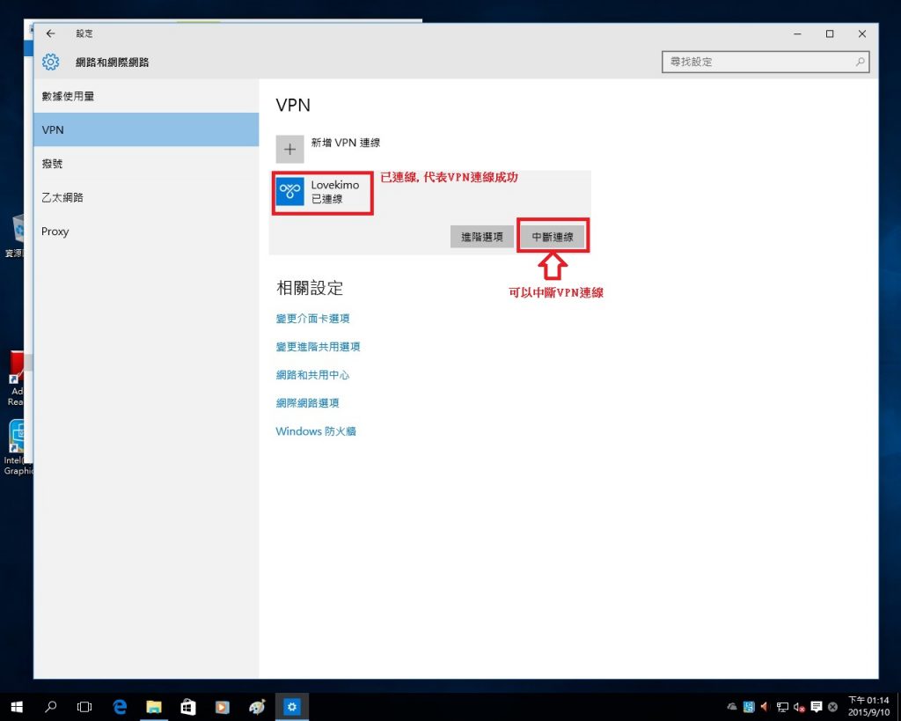Click the back arrow in the Settings window
Viewport: 901px width, 721px height.
(50, 33)
